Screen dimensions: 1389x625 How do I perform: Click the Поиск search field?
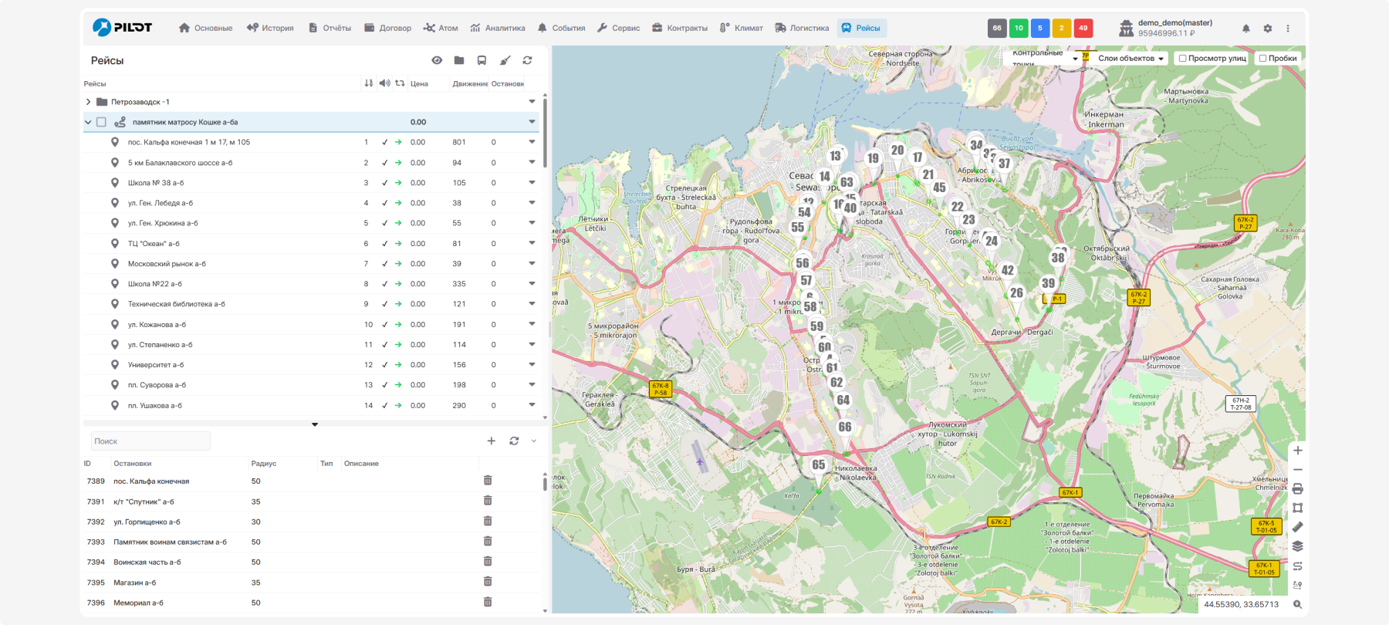point(150,441)
